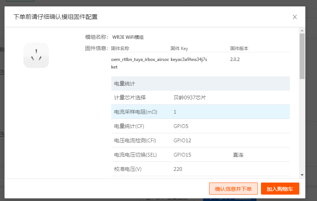Select the 电量统计(CF) row
Viewport: 317px width, 201px height.
pos(200,126)
